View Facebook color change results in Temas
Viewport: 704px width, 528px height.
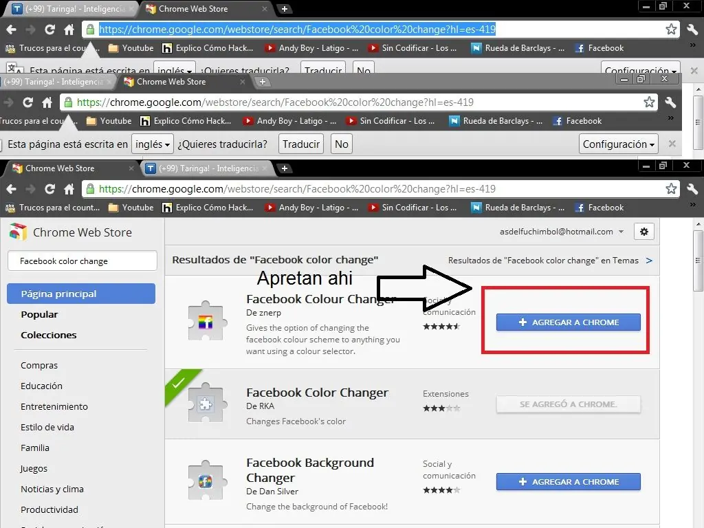click(x=551, y=261)
